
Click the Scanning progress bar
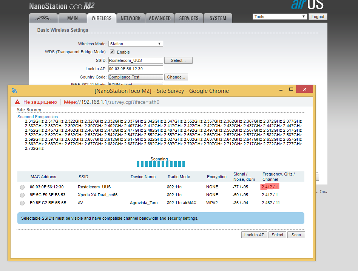click(x=161, y=164)
